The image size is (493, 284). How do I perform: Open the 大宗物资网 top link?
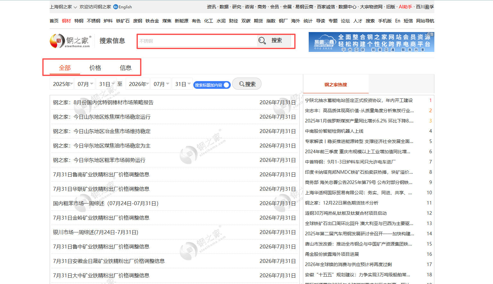tap(371, 7)
